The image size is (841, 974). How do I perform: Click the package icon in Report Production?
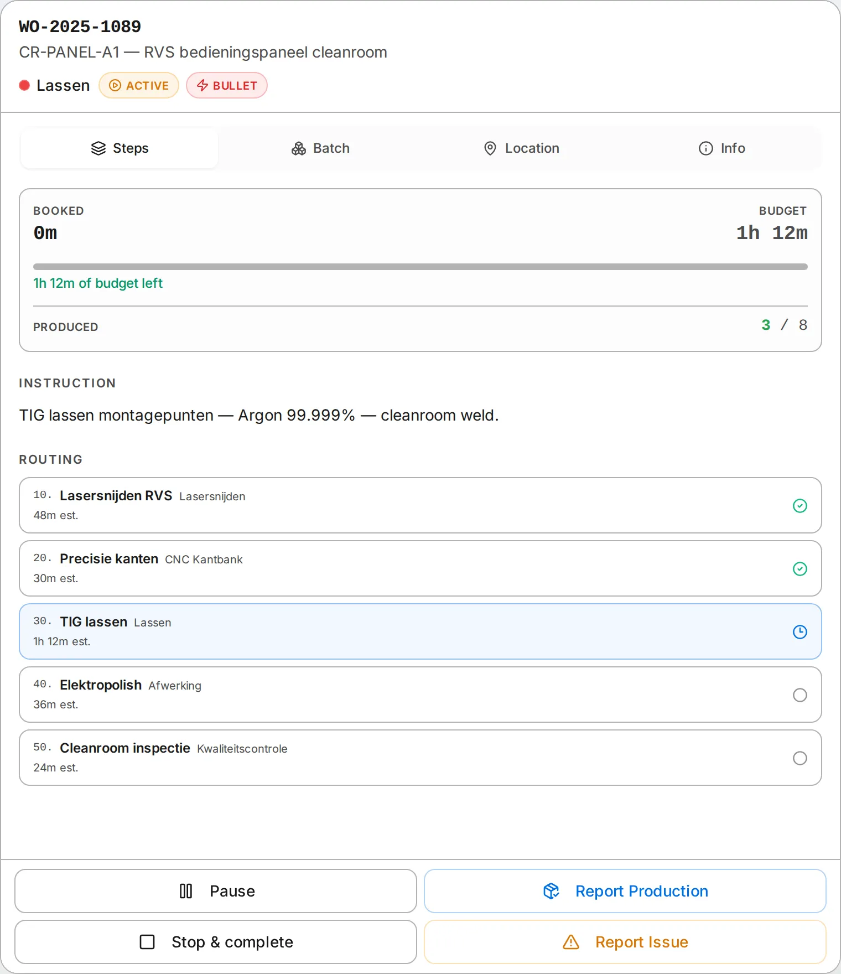(x=552, y=891)
